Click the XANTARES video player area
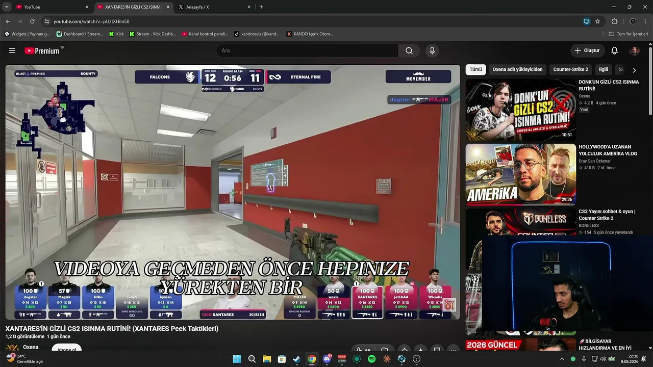 tap(233, 192)
